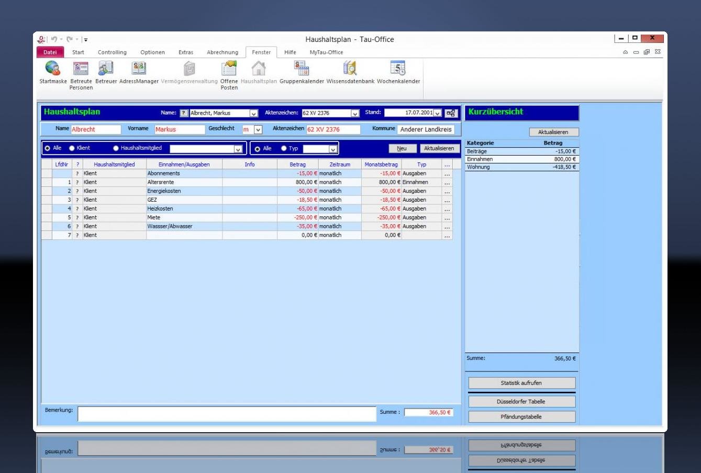Image resolution: width=701 pixels, height=473 pixels.
Task: Click the ellipsis button in the Abonnements row
Action: (x=447, y=174)
